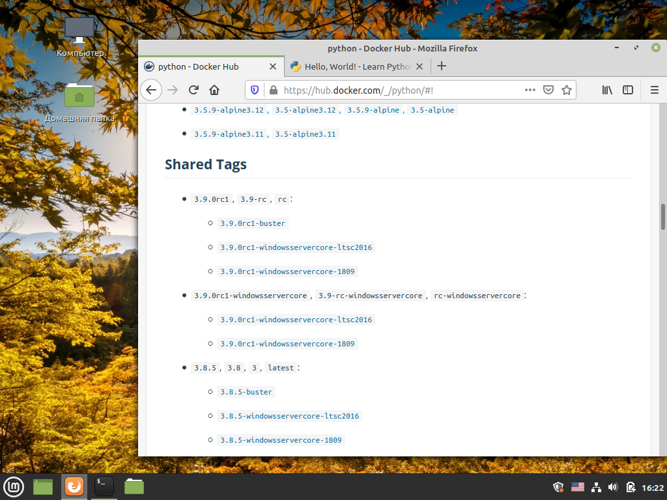Open the Firefox home page
Viewport: 667px width, 500px height.
214,90
